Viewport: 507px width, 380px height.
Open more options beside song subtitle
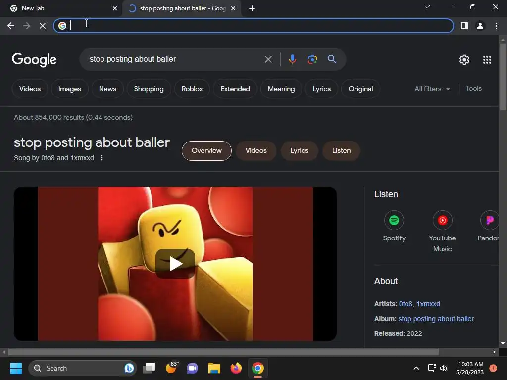click(102, 158)
